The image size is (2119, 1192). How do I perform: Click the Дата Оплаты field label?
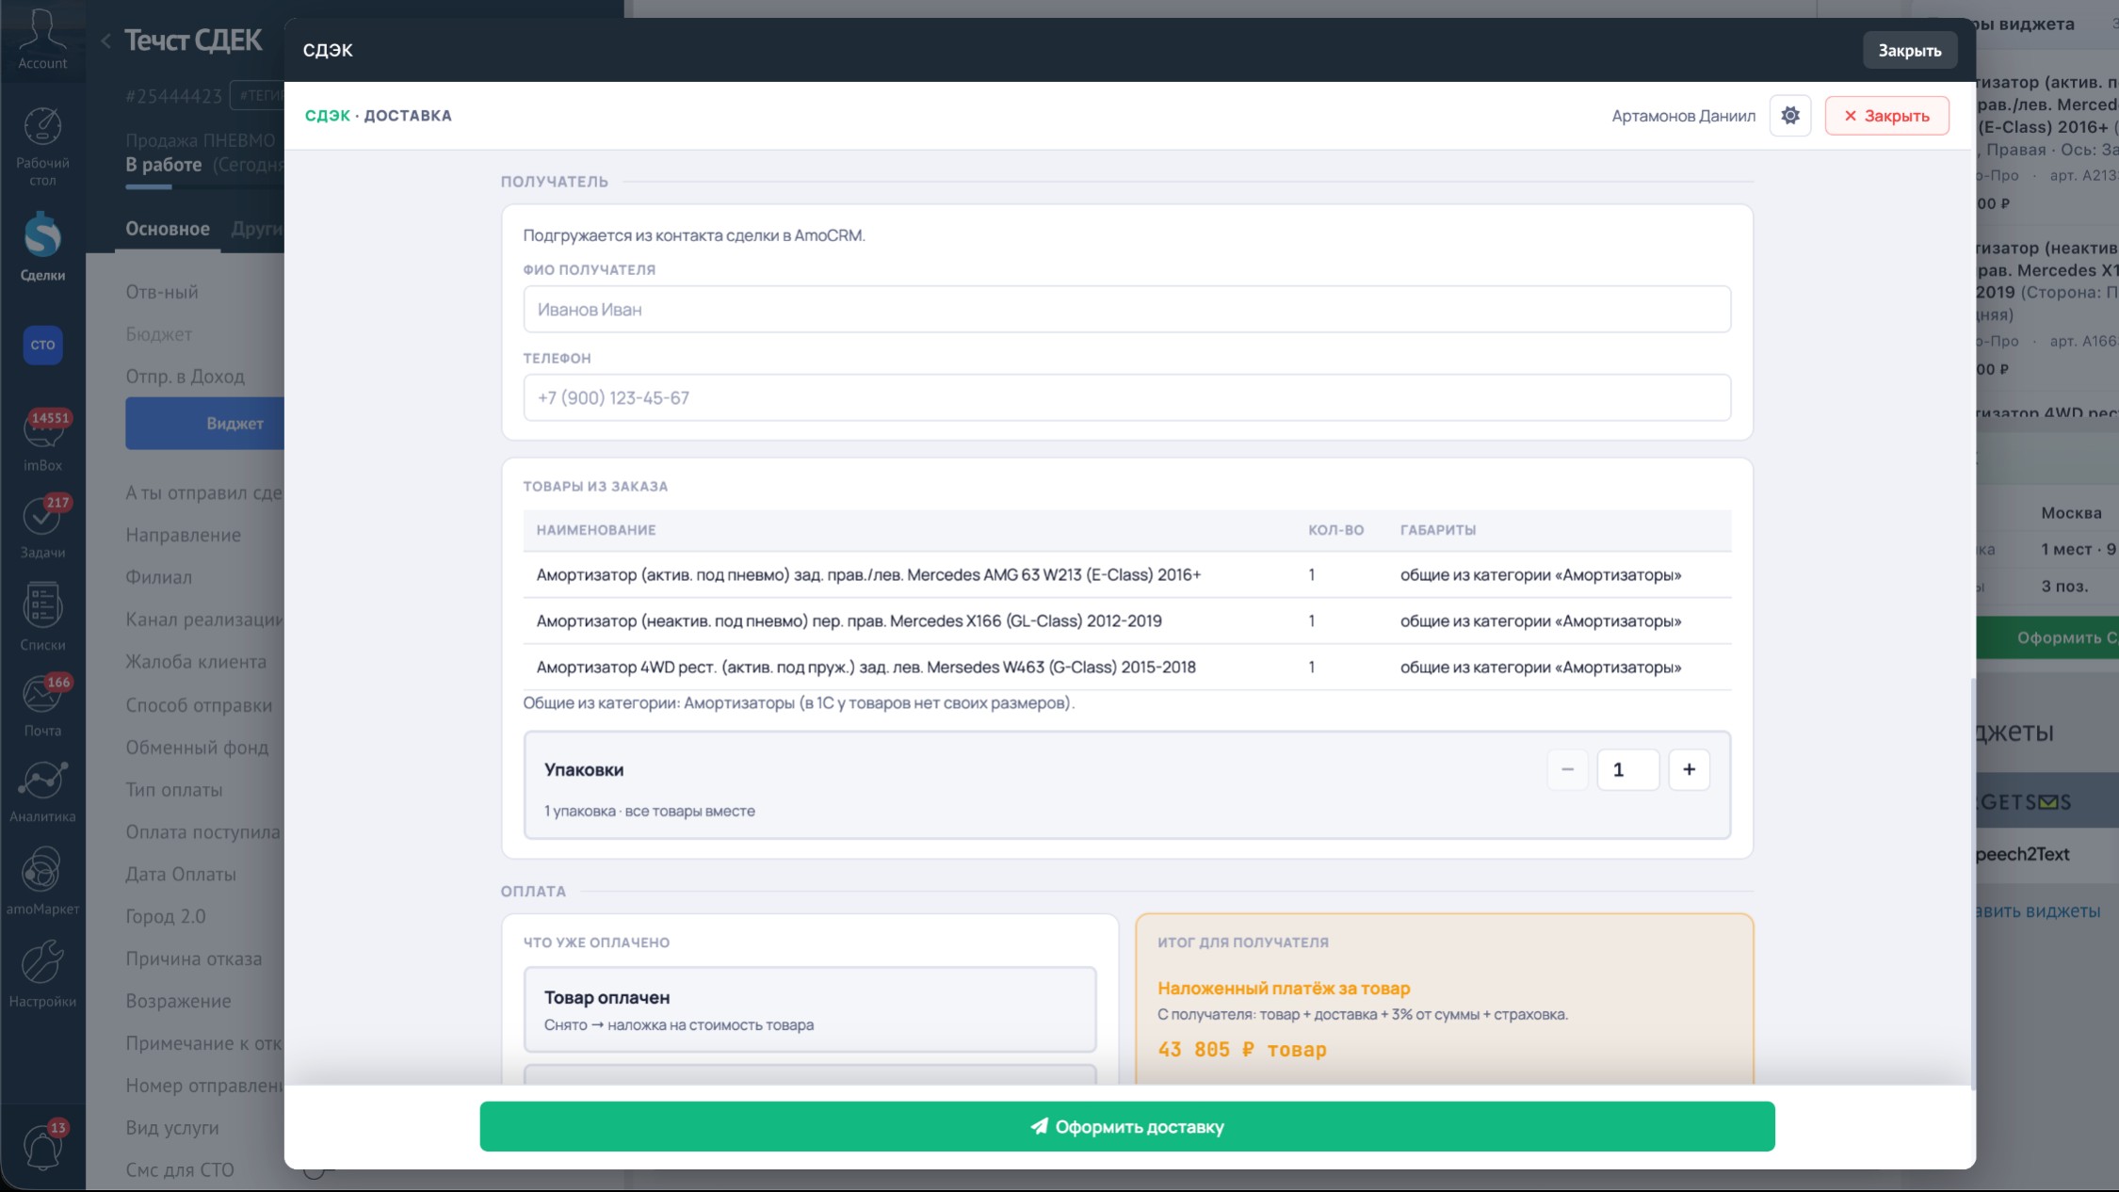click(x=181, y=874)
